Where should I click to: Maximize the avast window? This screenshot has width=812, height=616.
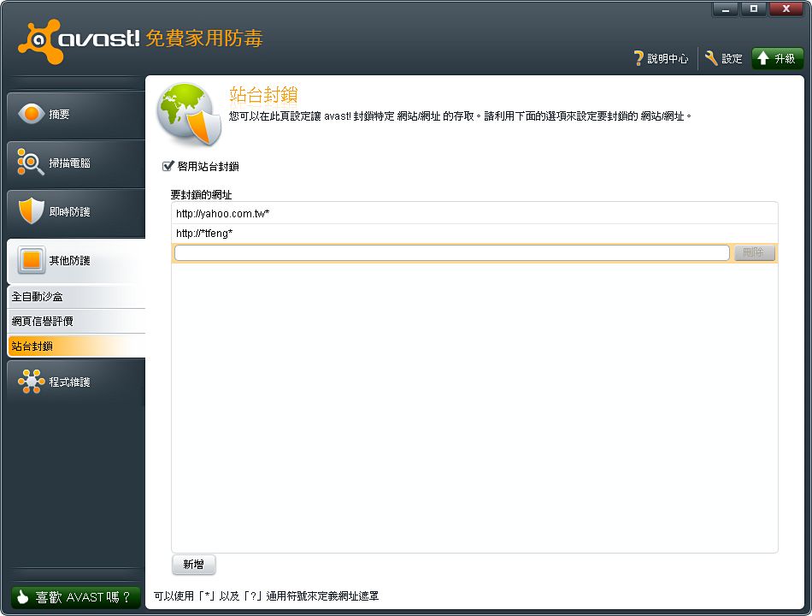pos(754,9)
